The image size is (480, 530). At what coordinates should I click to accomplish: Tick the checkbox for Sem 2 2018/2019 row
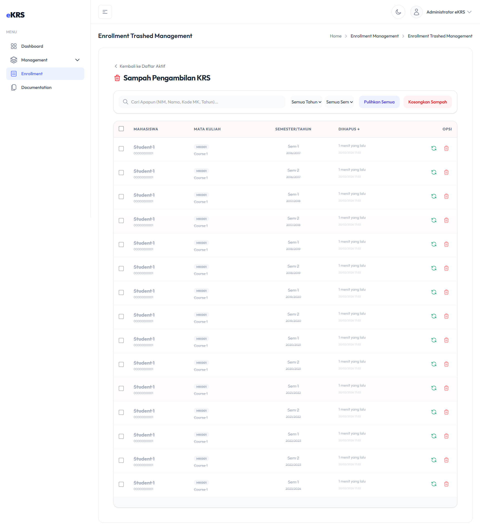121,268
